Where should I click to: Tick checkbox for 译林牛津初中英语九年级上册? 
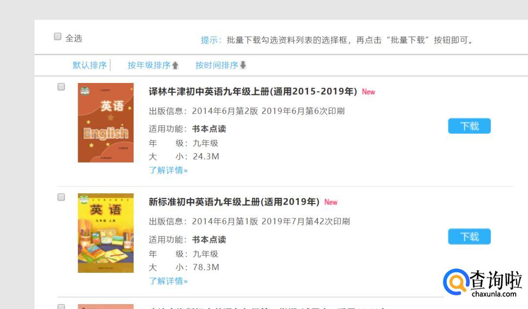pos(61,87)
